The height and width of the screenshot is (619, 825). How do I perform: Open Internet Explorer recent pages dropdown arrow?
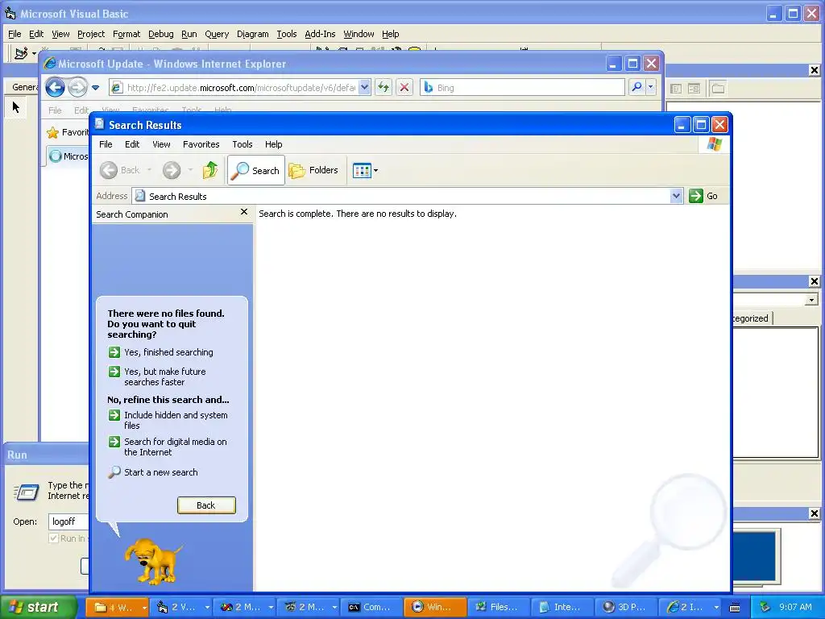[x=95, y=87]
